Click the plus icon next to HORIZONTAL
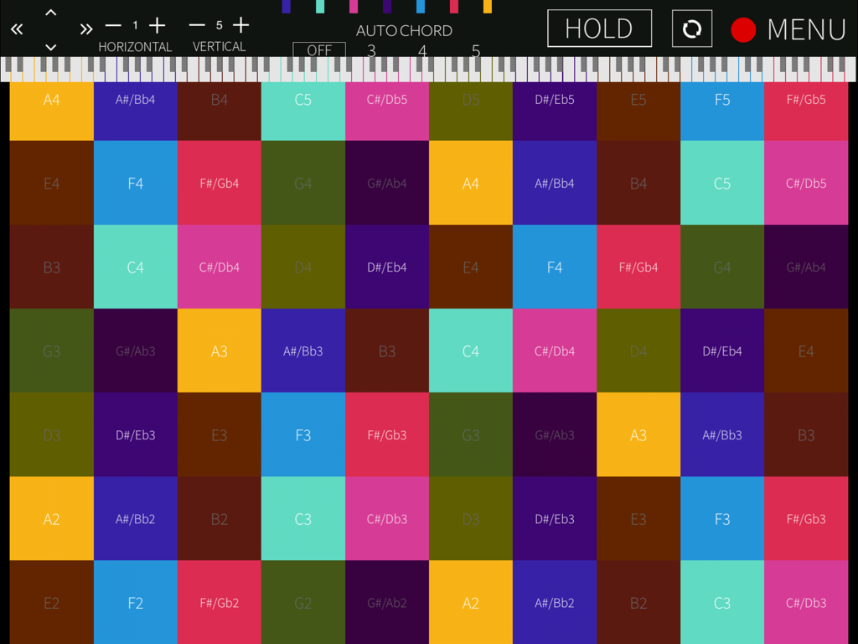 157,25
